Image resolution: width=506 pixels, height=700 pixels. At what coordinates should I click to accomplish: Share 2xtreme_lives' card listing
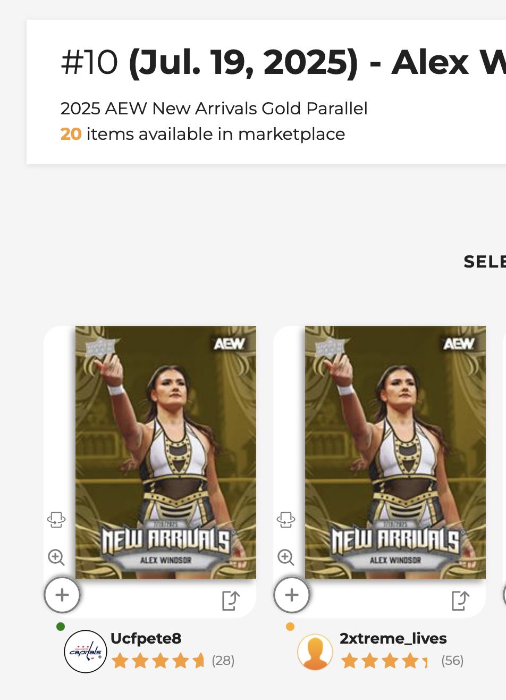pos(460,601)
